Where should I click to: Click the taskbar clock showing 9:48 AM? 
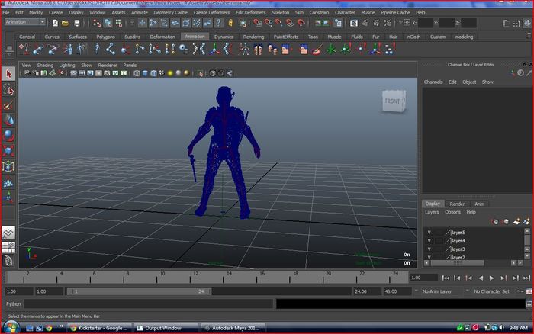(x=518, y=328)
